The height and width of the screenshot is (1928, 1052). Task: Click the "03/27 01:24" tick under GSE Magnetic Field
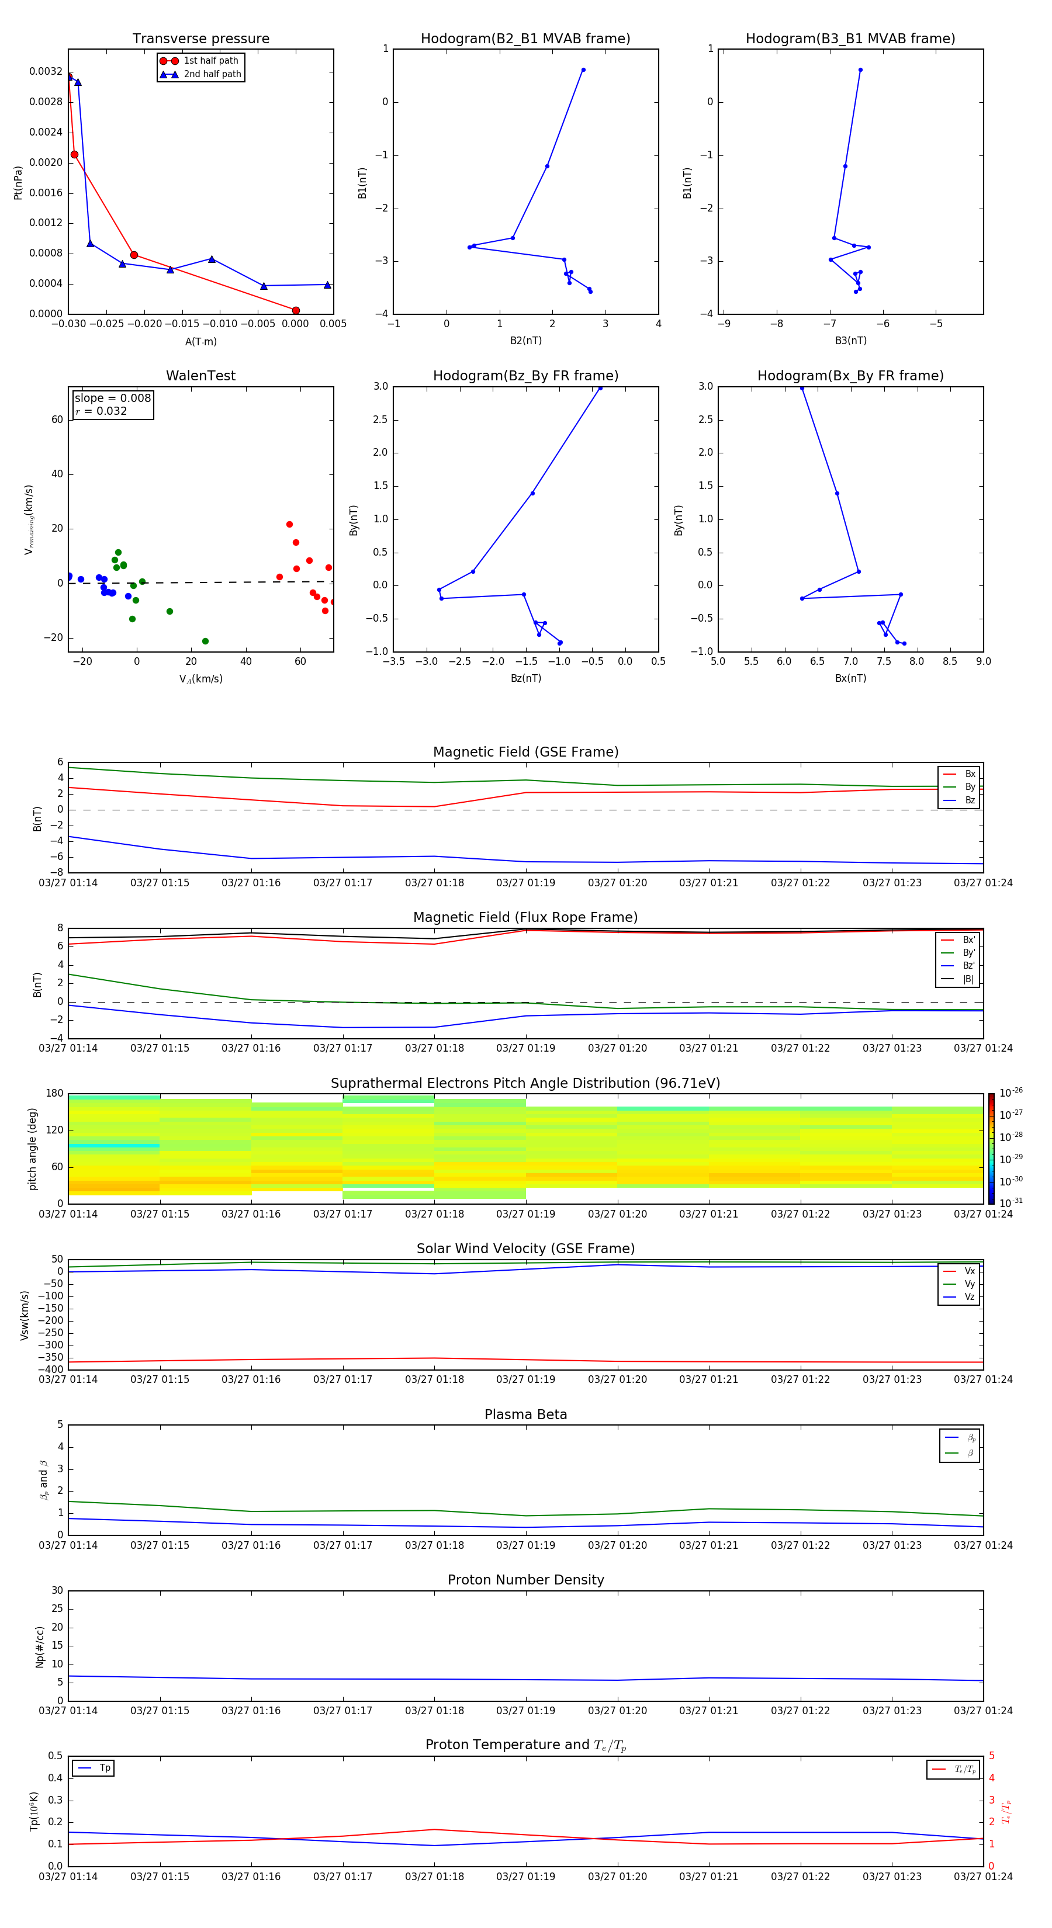pos(983,883)
